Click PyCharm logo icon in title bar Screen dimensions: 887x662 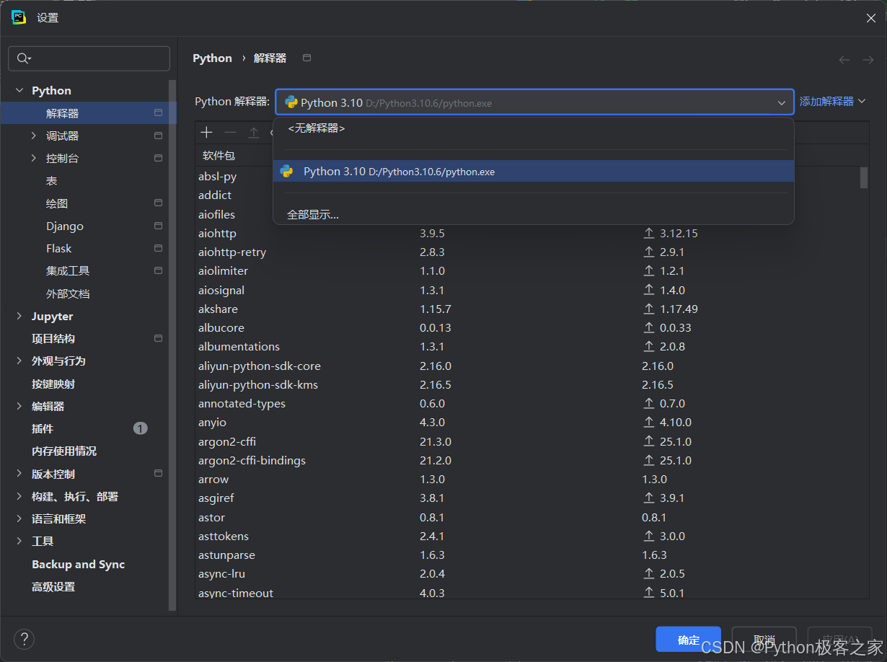click(x=19, y=18)
